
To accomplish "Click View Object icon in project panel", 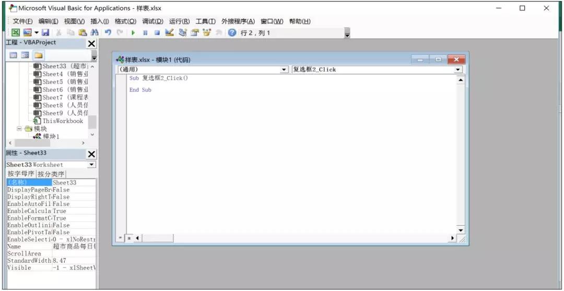I will point(25,55).
